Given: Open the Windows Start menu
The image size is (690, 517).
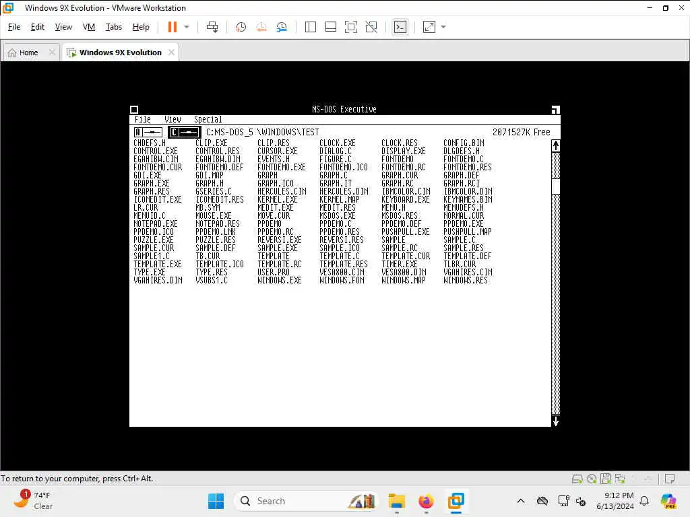Looking at the screenshot, I should [x=216, y=501].
